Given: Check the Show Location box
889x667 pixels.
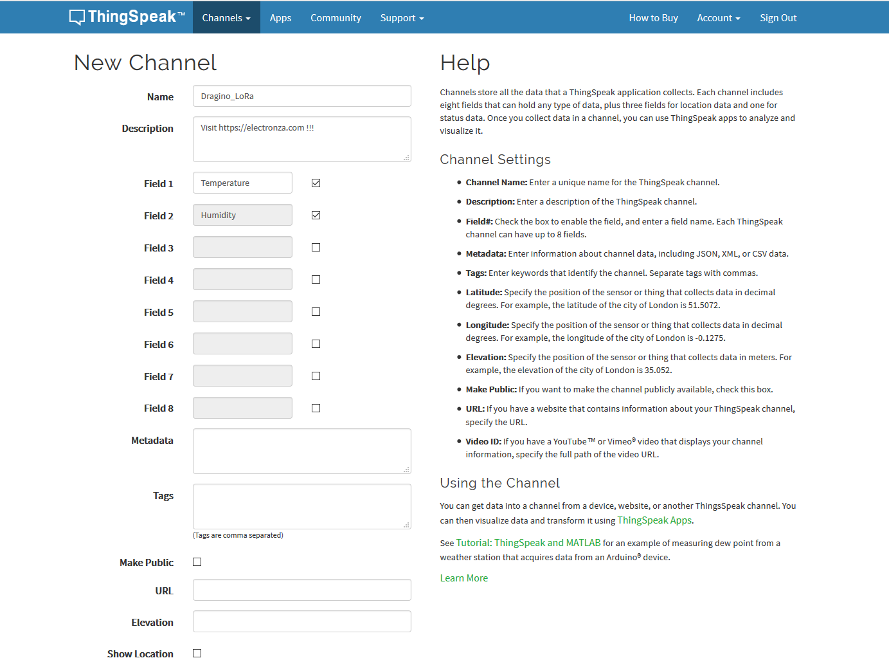Looking at the screenshot, I should click(x=197, y=653).
